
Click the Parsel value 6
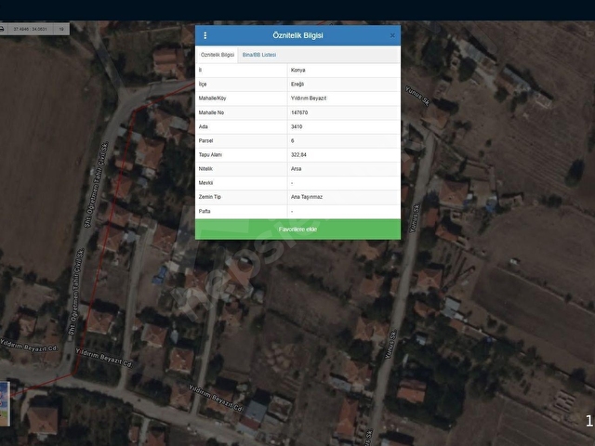[x=293, y=140]
